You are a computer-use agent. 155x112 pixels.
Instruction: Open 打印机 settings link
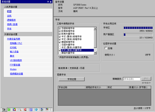[x=13, y=47]
